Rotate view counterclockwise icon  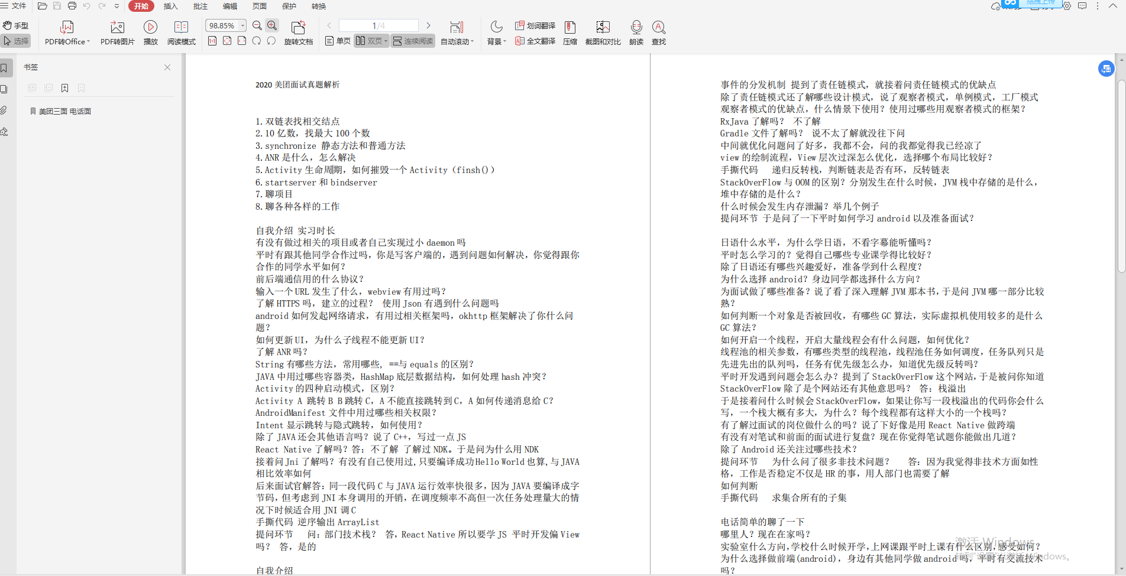tap(271, 41)
